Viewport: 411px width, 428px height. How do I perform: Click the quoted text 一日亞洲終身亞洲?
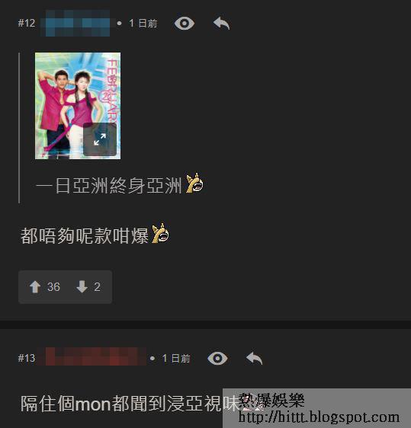(109, 186)
